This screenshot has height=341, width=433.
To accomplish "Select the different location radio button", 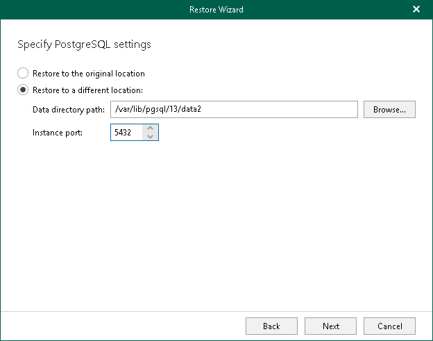I will click(23, 90).
